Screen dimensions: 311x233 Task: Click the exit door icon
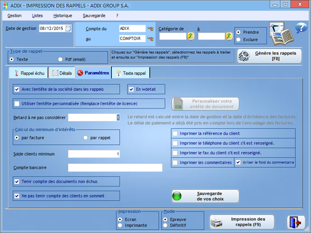point(296,222)
